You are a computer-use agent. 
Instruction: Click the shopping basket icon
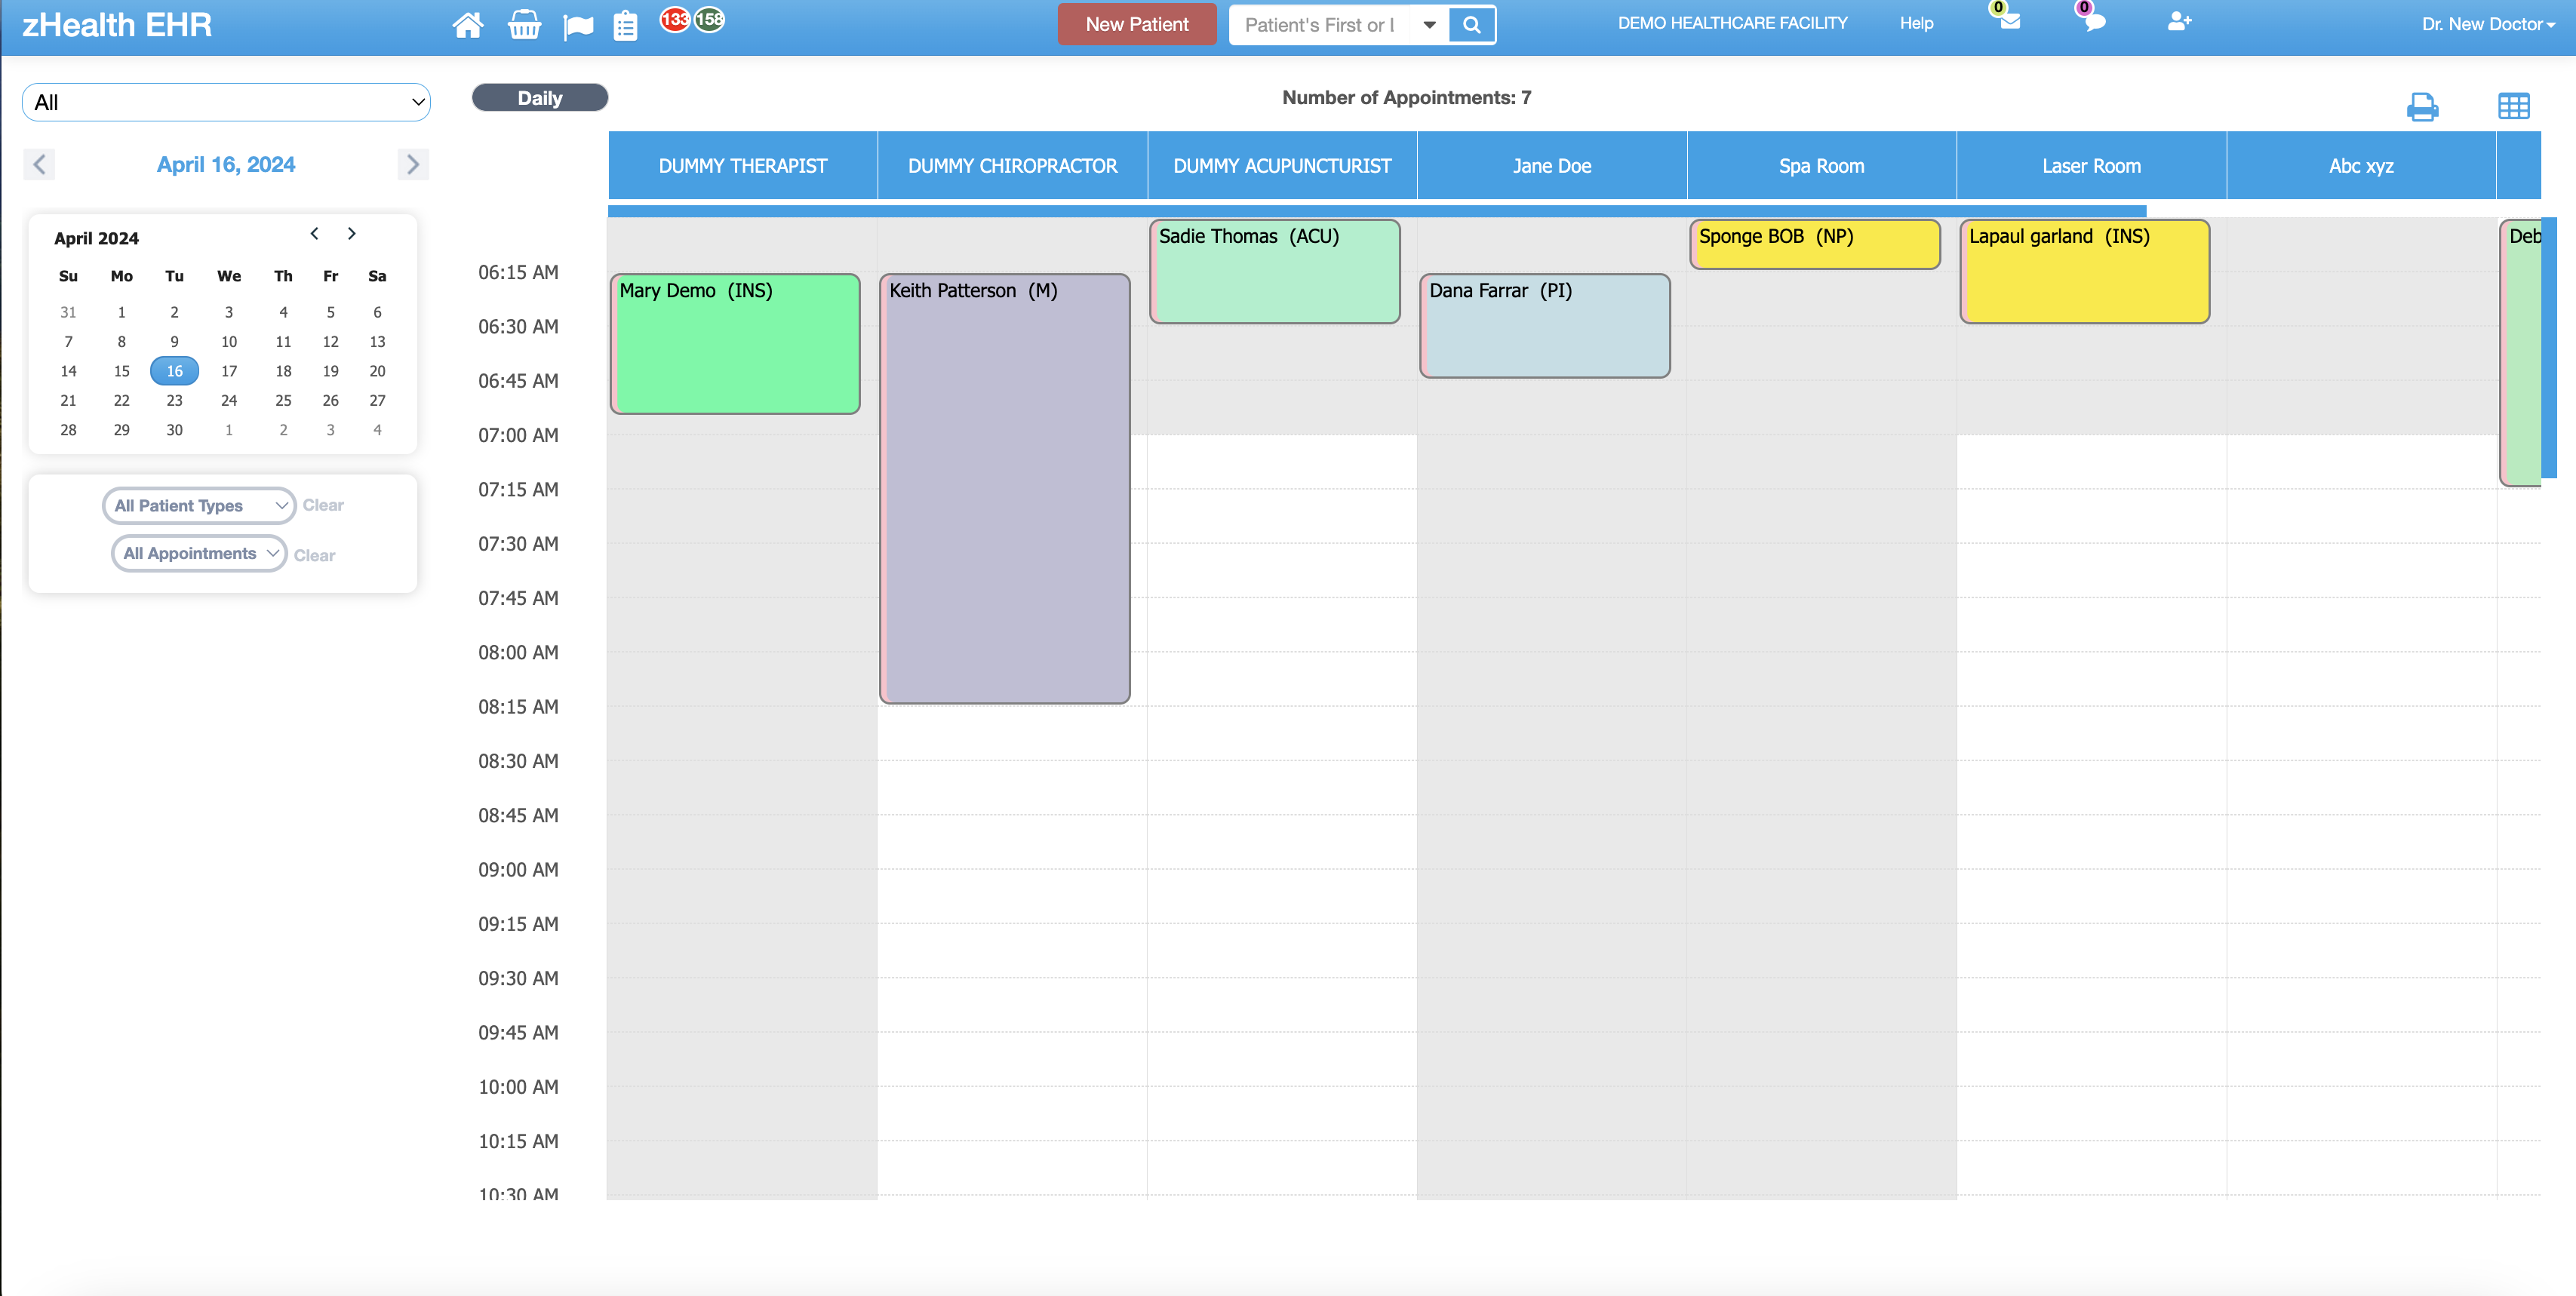pos(523,24)
